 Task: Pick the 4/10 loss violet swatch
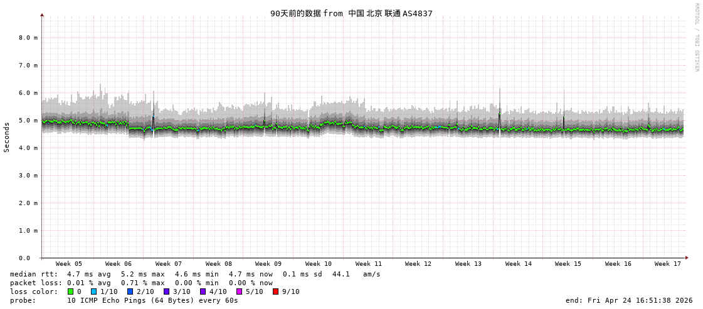point(203,291)
